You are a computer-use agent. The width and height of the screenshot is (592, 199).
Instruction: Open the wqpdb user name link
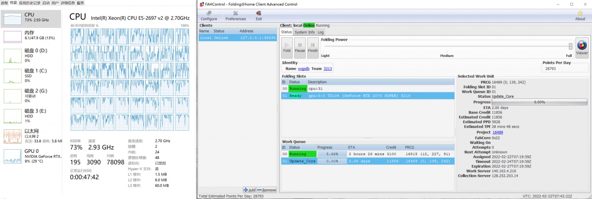[x=304, y=69]
